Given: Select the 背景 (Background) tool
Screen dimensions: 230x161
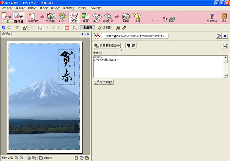Looking at the screenshot, I should point(85,17).
